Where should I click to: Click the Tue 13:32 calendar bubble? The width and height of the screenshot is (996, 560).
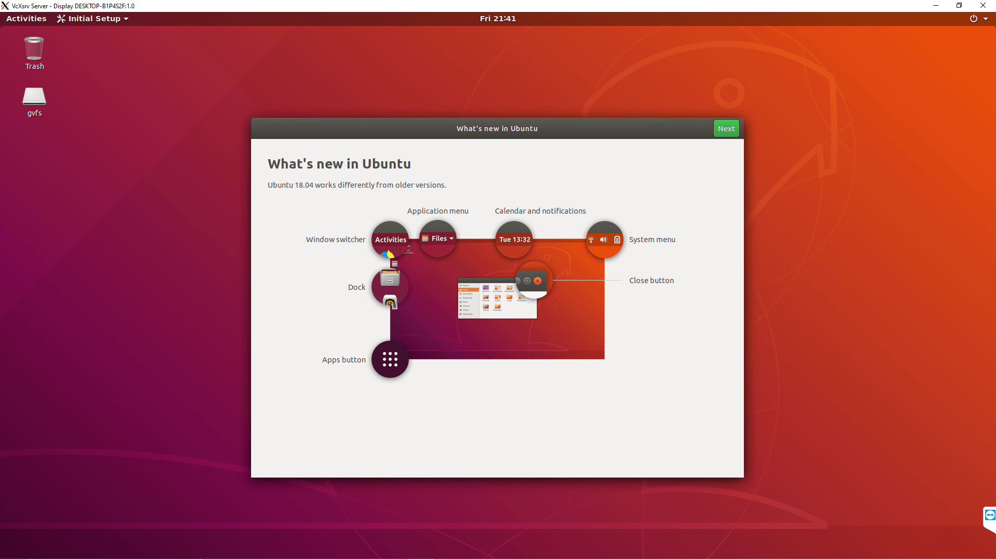(514, 240)
